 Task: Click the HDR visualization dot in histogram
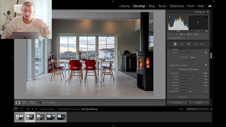click(x=207, y=31)
